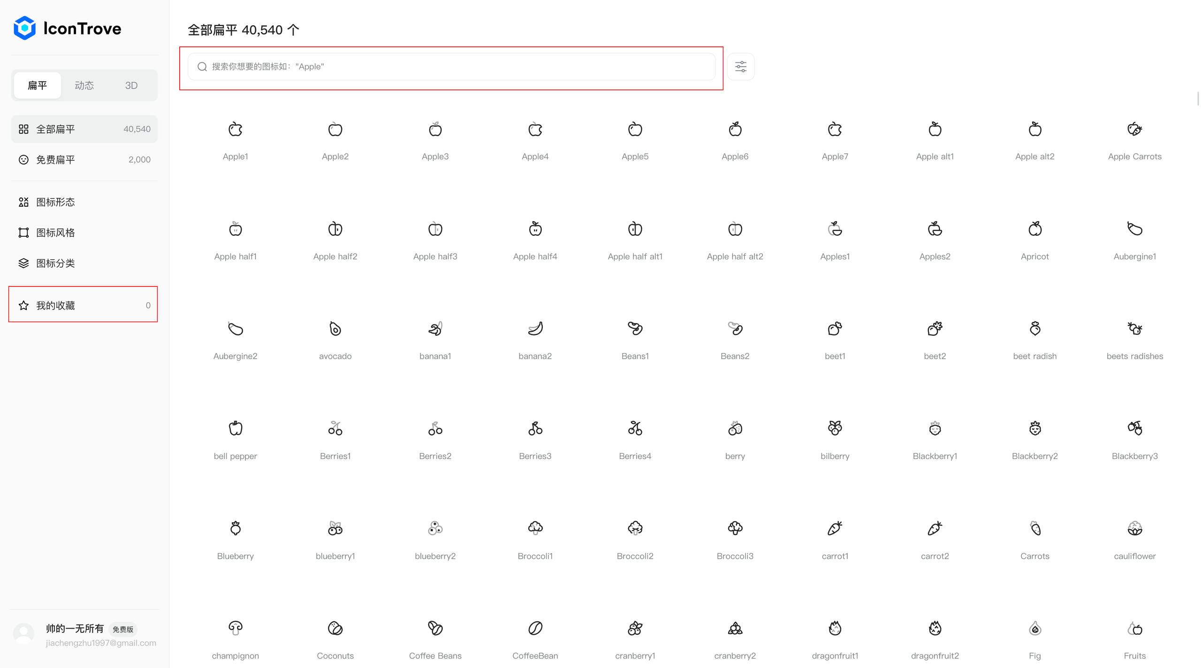Click the Blackberry3 label
1201x668 pixels.
point(1135,456)
